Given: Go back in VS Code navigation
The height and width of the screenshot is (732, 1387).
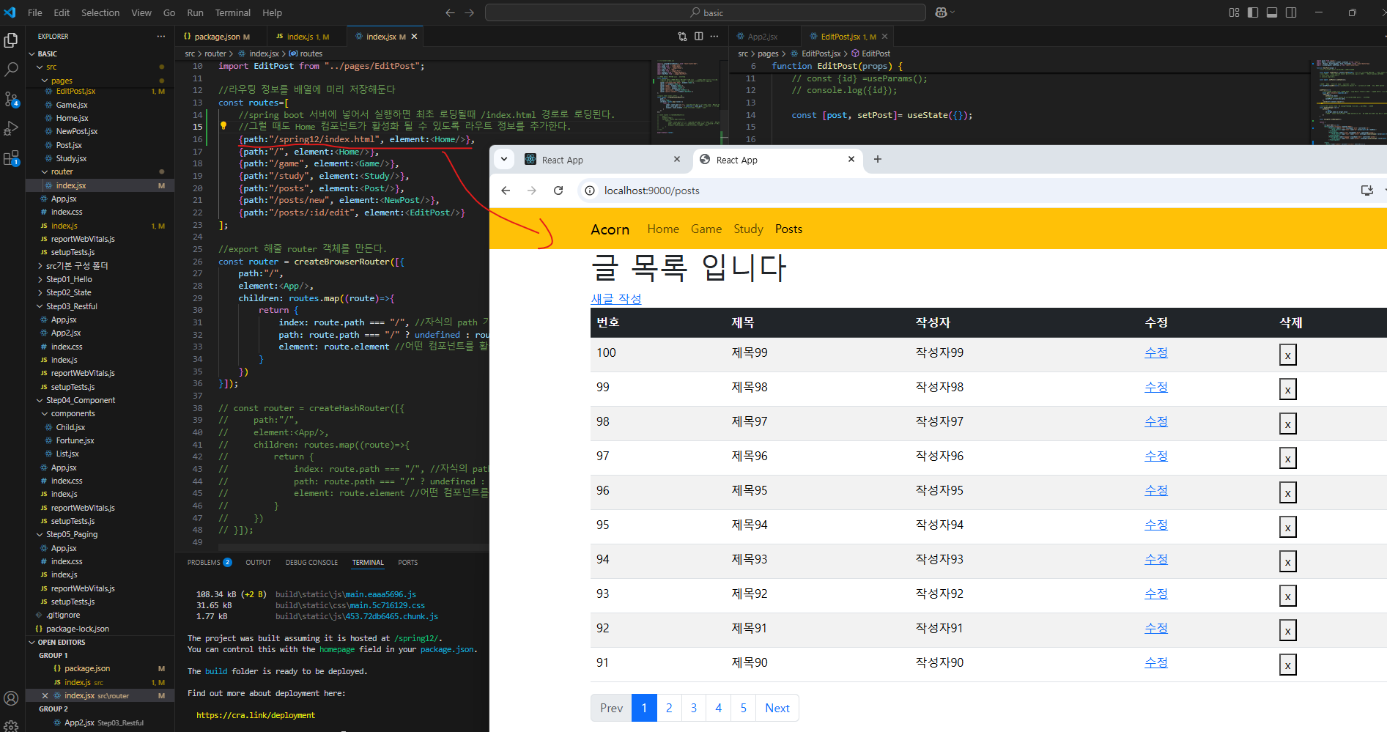Looking at the screenshot, I should pyautogui.click(x=450, y=12).
